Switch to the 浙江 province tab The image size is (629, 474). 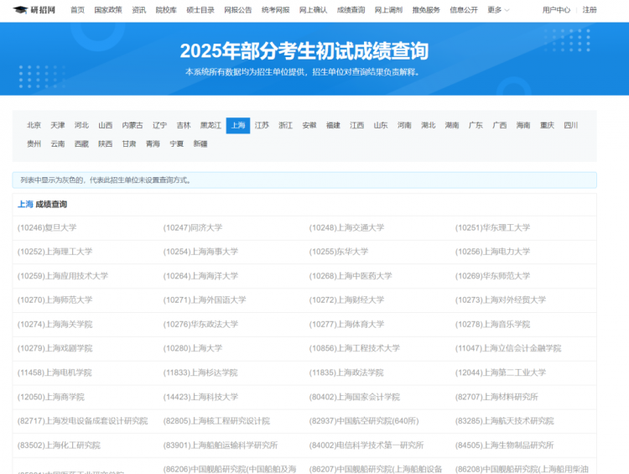click(285, 125)
